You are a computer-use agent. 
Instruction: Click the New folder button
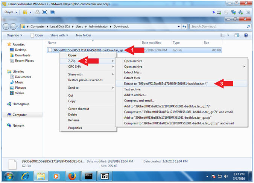(84, 35)
